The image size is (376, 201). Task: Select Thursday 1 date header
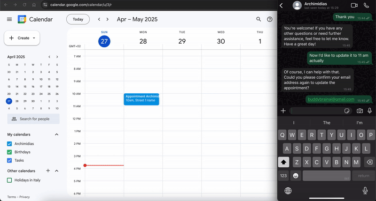(x=260, y=41)
